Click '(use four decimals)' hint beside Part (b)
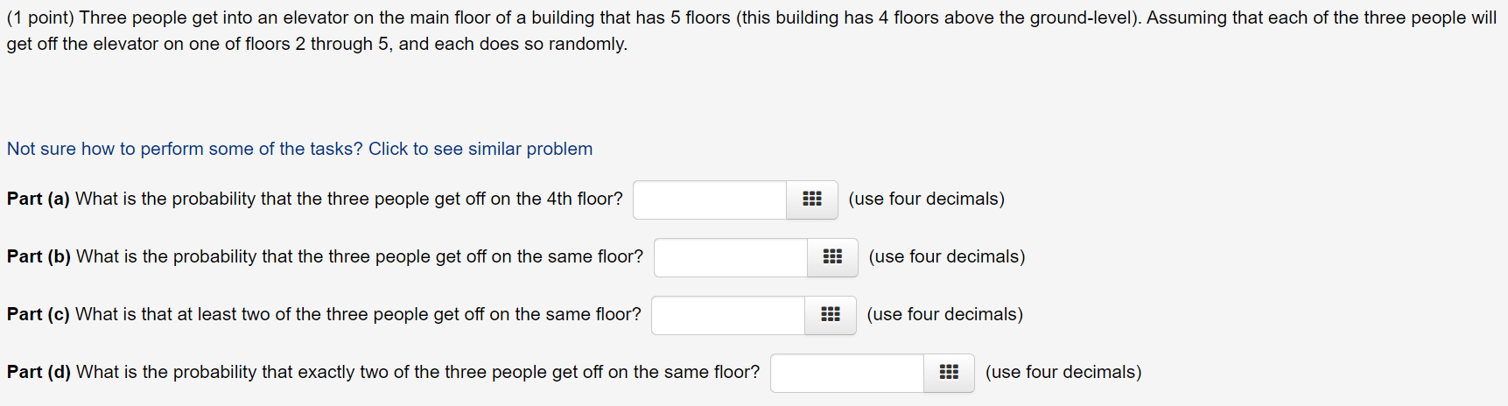 (947, 256)
